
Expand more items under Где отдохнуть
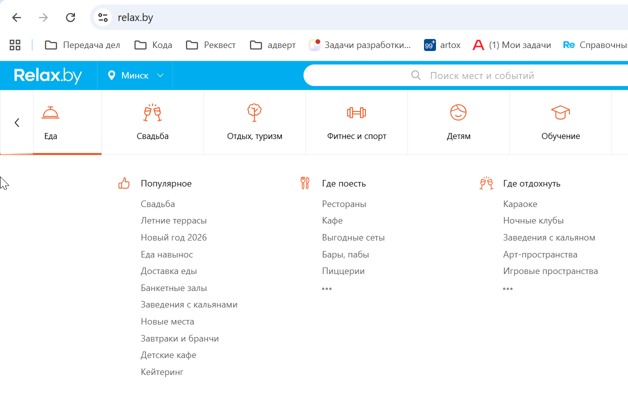coord(508,288)
